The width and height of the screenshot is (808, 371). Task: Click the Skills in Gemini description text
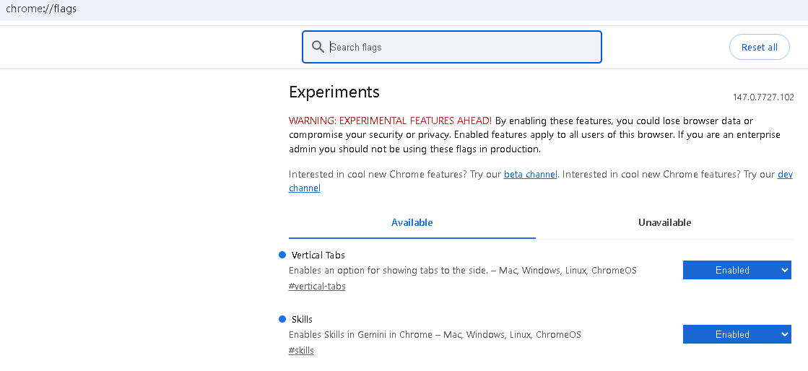(435, 335)
